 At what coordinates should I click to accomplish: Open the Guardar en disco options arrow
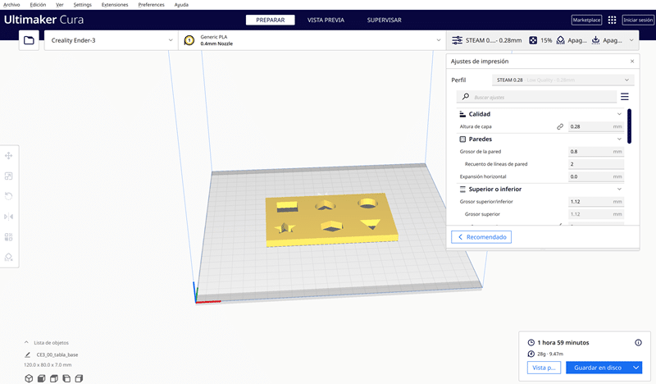[636, 368]
